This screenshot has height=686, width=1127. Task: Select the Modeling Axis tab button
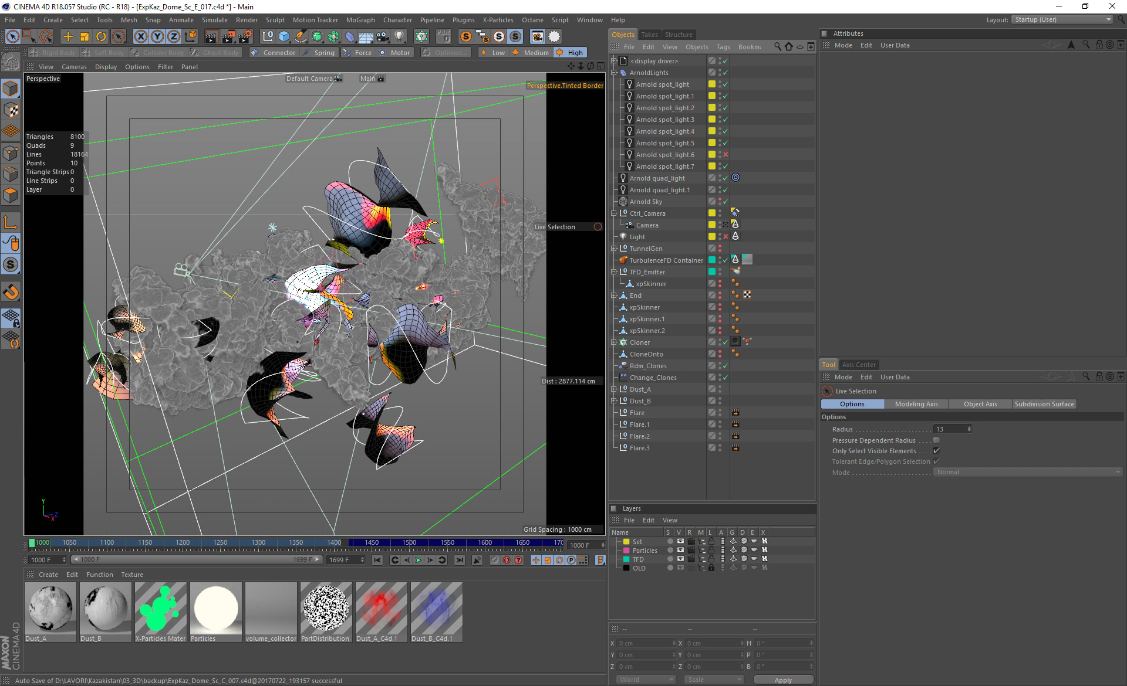916,404
